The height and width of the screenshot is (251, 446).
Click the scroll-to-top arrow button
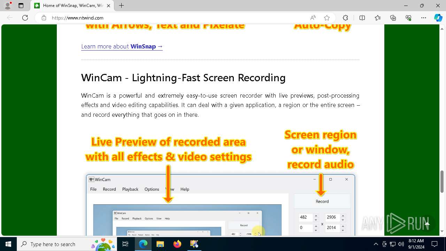pyautogui.click(x=427, y=224)
